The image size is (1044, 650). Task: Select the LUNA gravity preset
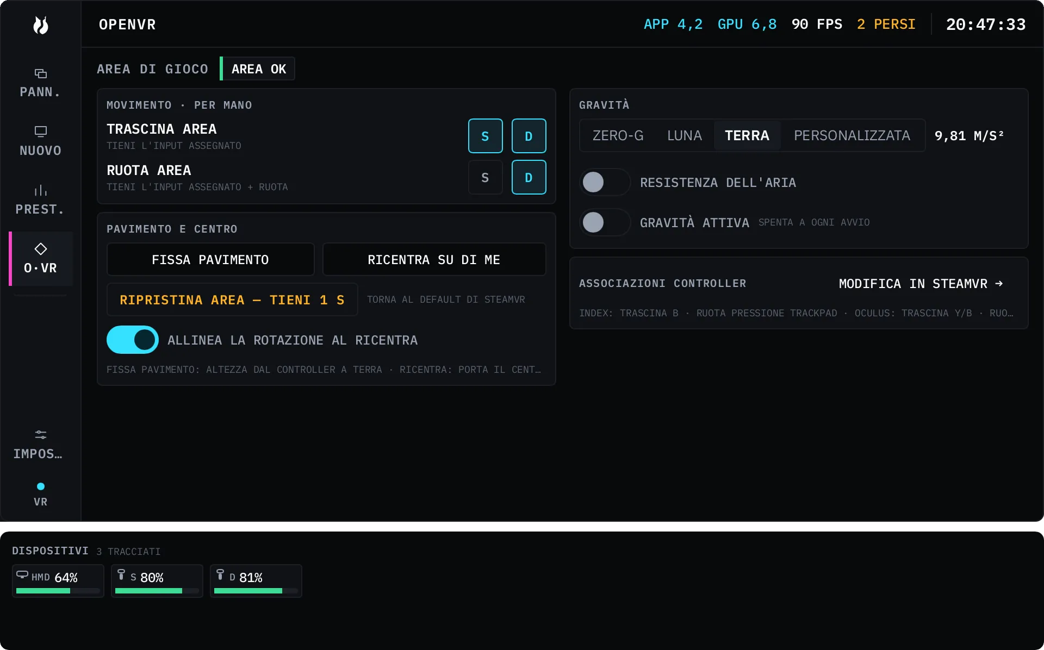coord(685,135)
